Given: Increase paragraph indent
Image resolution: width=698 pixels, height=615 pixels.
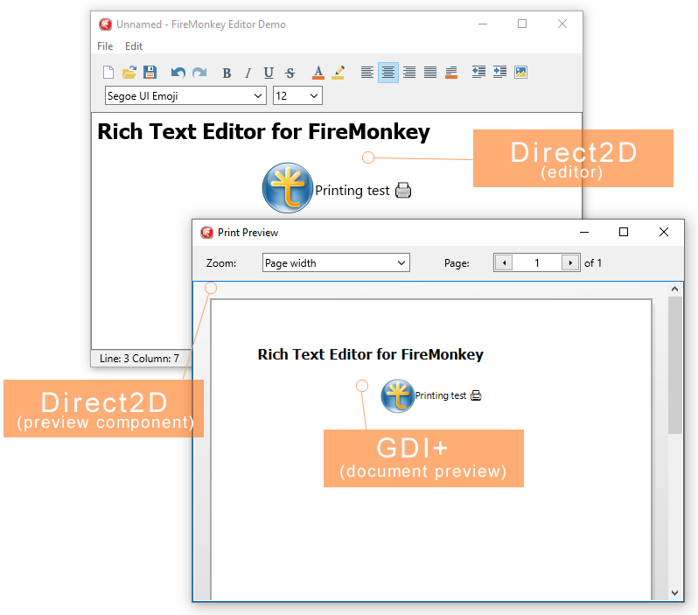Looking at the screenshot, I should (x=499, y=73).
